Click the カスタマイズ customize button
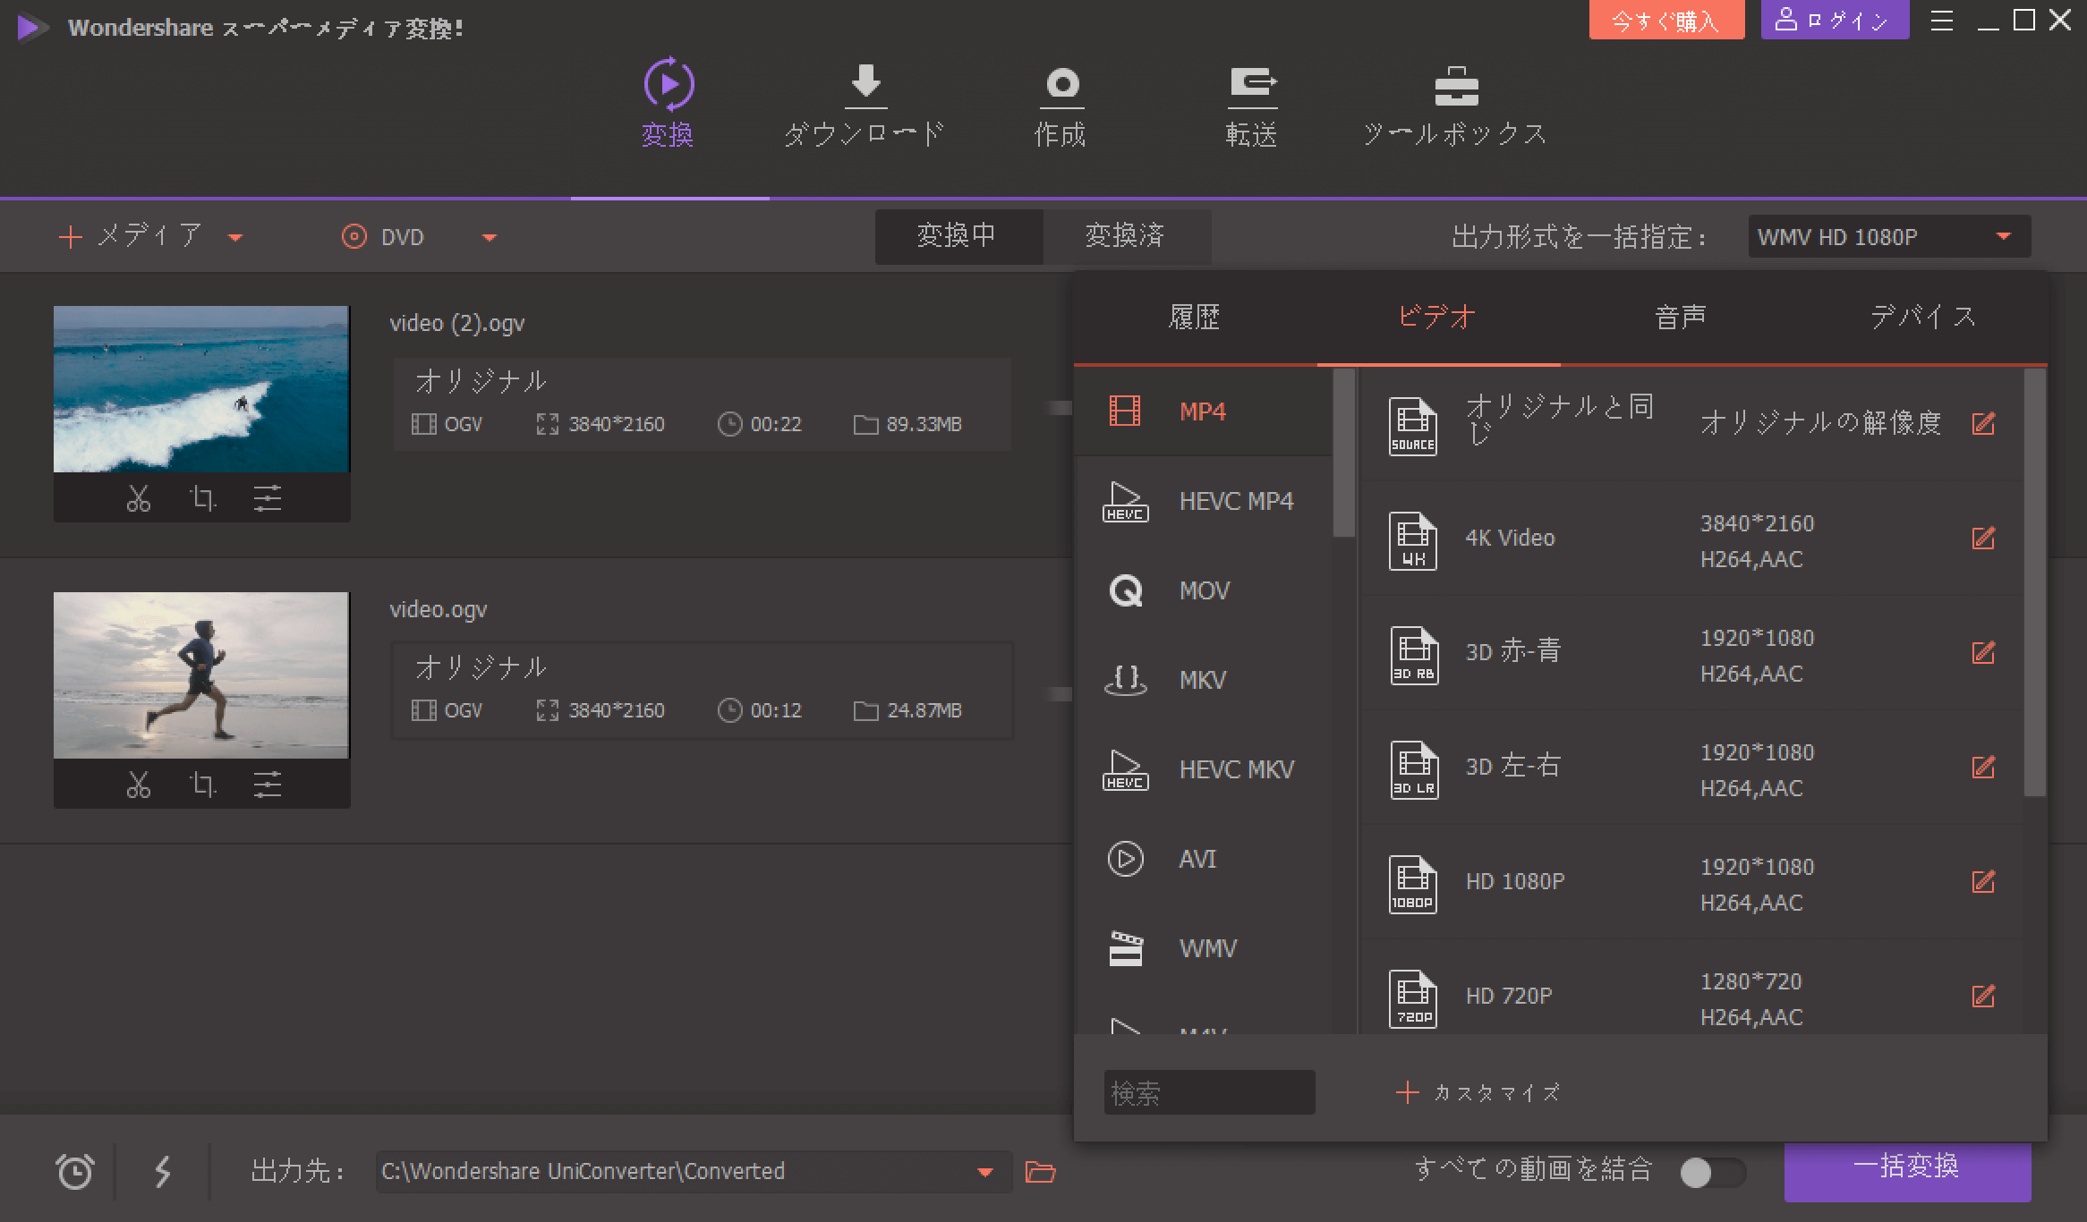 point(1478,1092)
